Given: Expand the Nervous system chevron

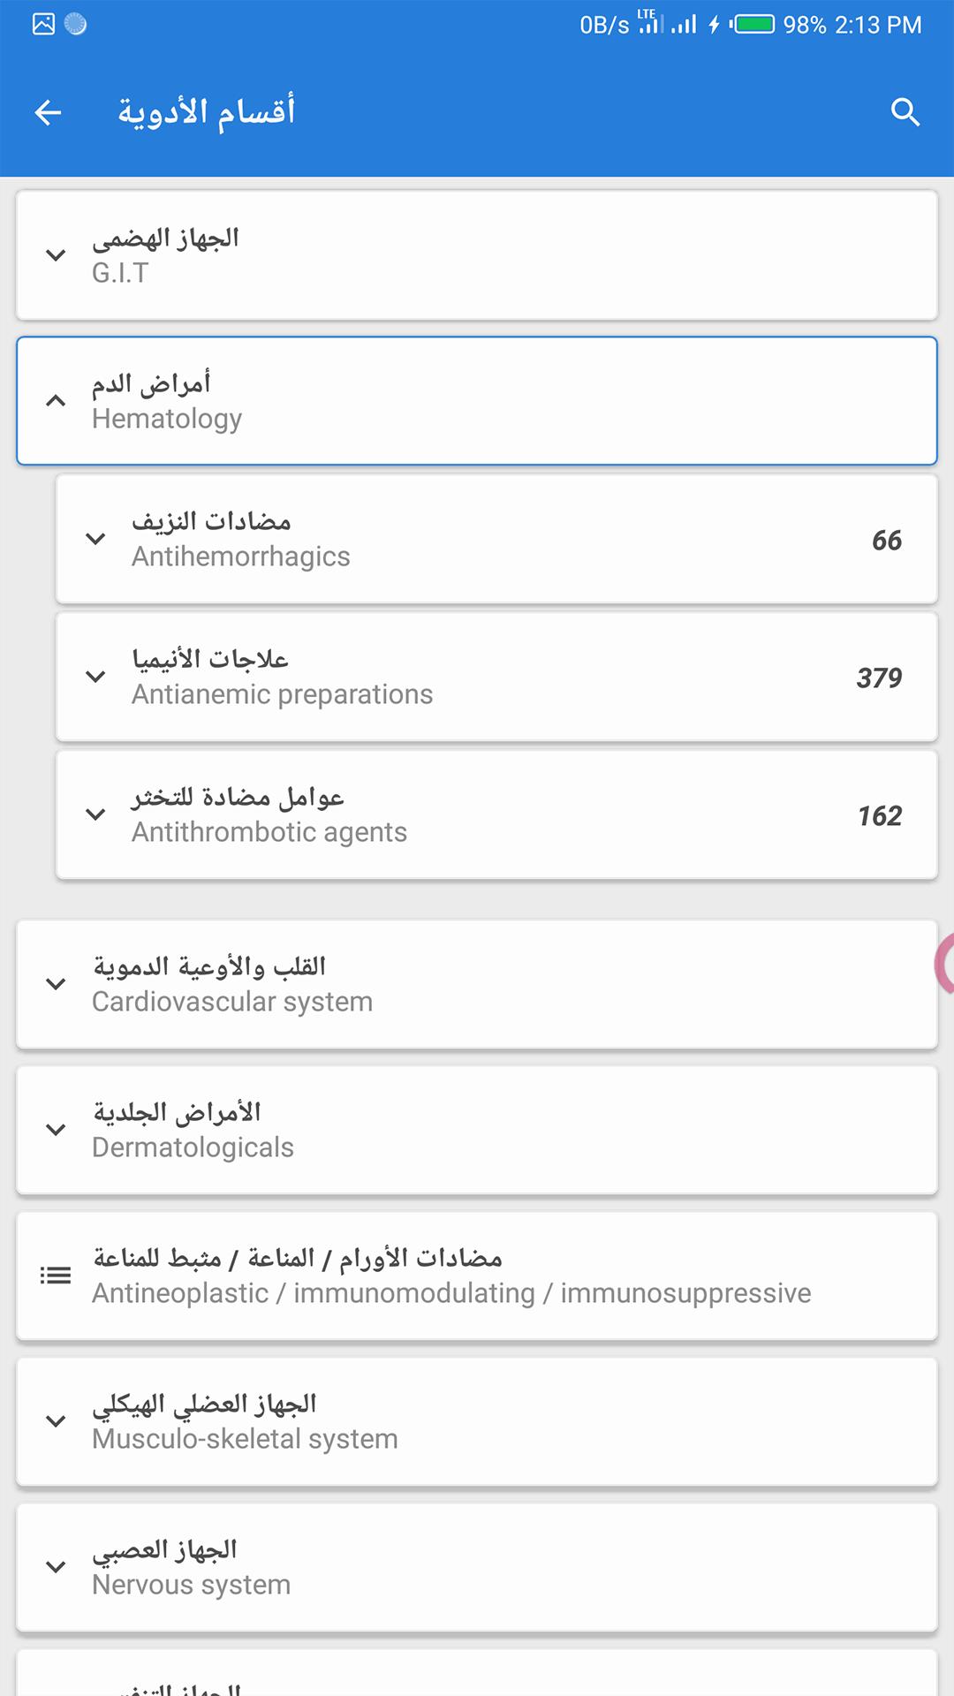Looking at the screenshot, I should coord(56,1567).
